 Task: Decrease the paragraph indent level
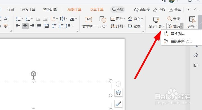click(38, 19)
